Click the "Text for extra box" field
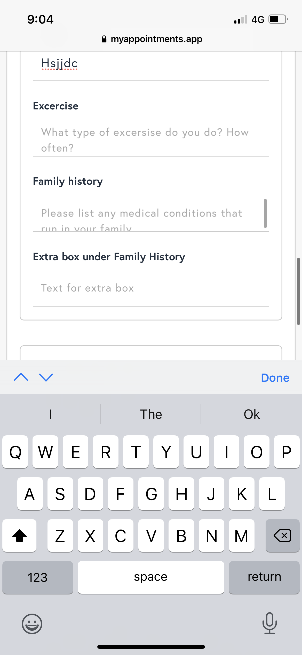302x655 pixels. point(151,288)
